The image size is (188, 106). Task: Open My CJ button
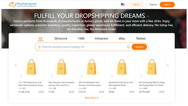[136, 5]
